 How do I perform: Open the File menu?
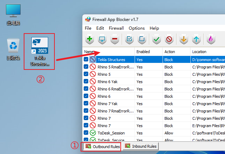(x=88, y=28)
